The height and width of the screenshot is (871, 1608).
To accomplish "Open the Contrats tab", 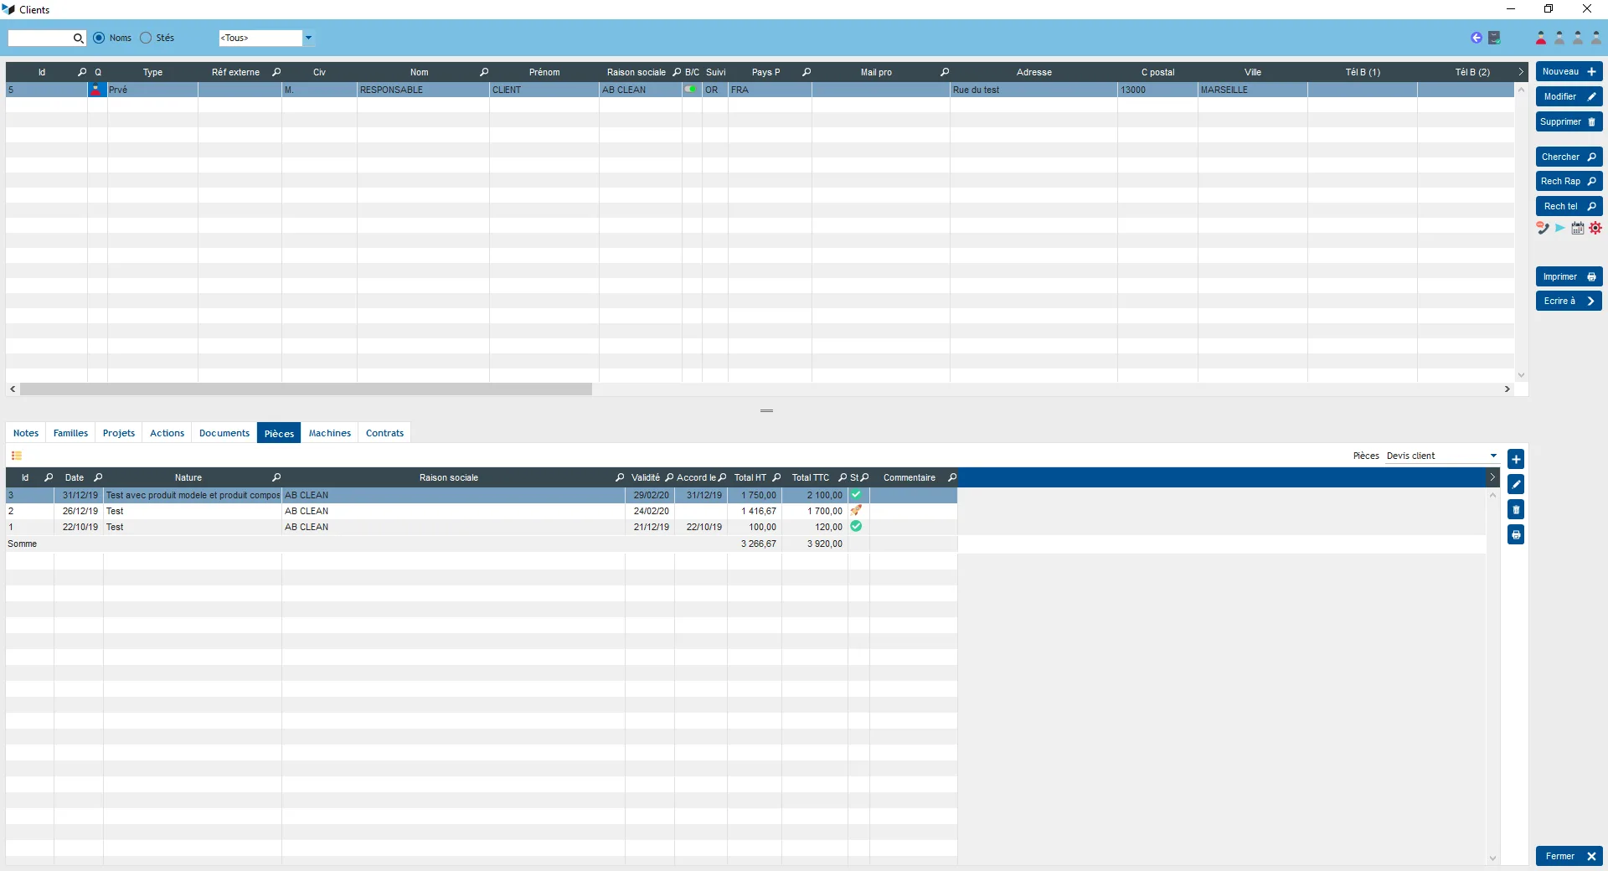I will click(x=385, y=433).
